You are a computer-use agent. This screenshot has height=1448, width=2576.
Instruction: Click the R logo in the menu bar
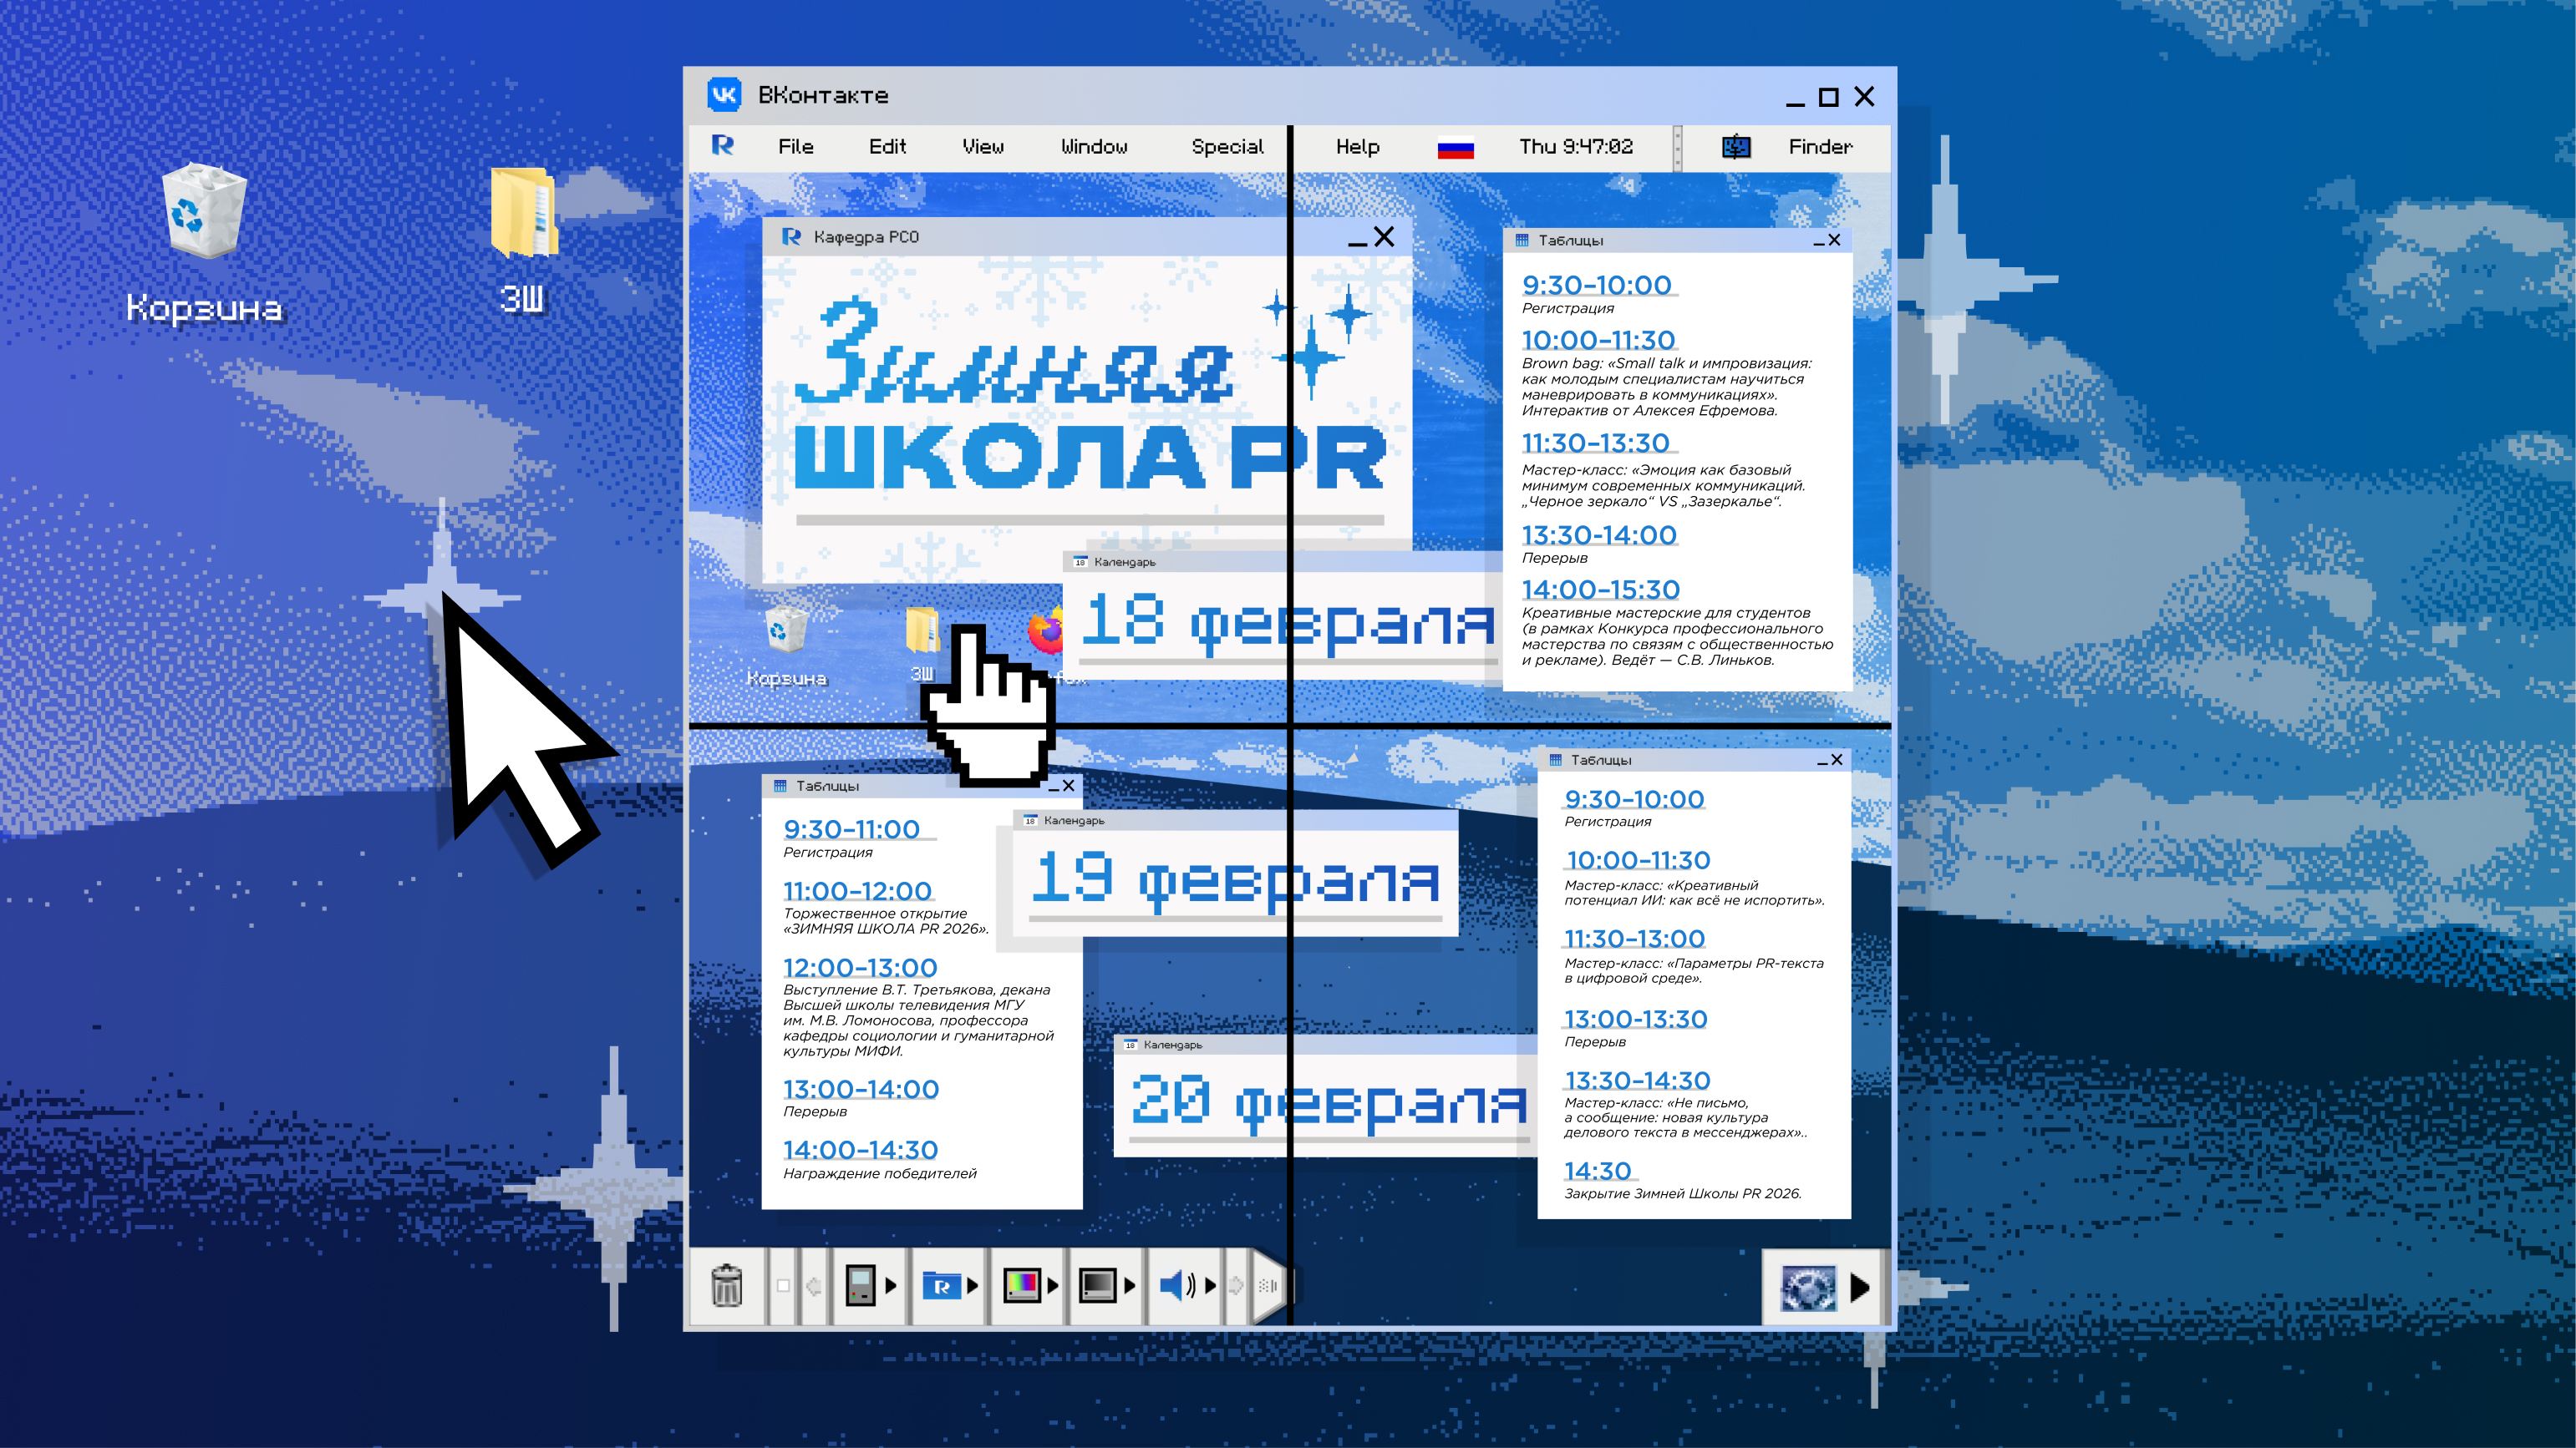[x=722, y=147]
